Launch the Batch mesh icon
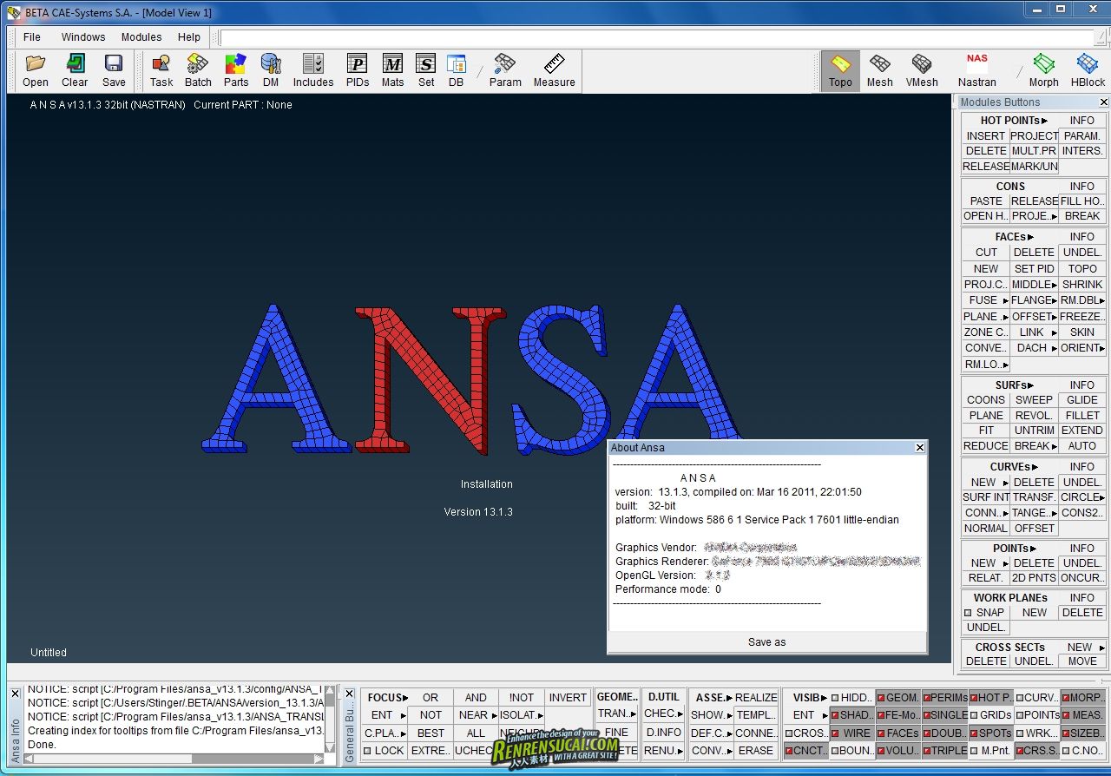The height and width of the screenshot is (776, 1111). [x=198, y=71]
